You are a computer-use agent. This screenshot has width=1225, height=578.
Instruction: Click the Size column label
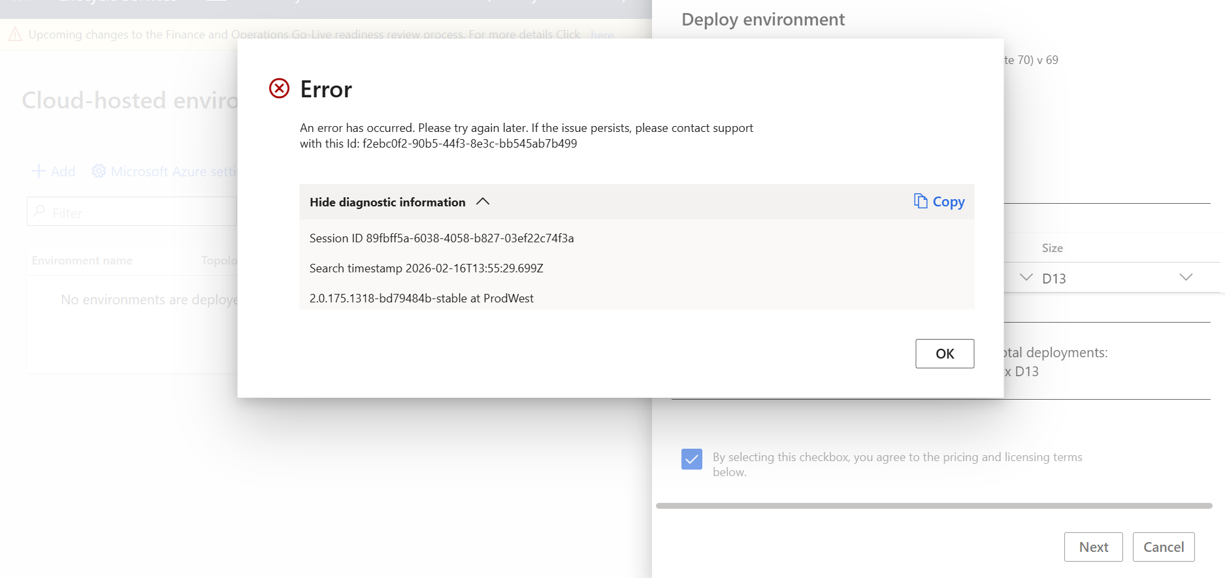[1052, 248]
